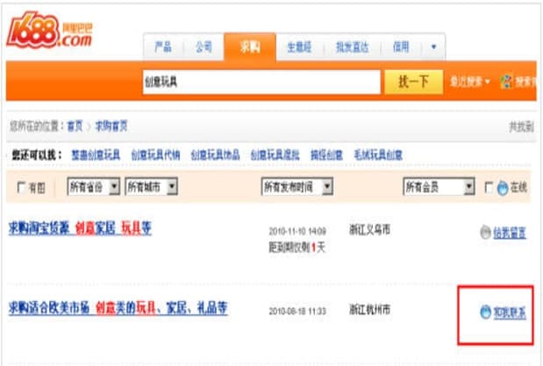Open the 创意玩具代销 suggestion link
Image resolution: width=543 pixels, height=366 pixels.
click(x=155, y=155)
